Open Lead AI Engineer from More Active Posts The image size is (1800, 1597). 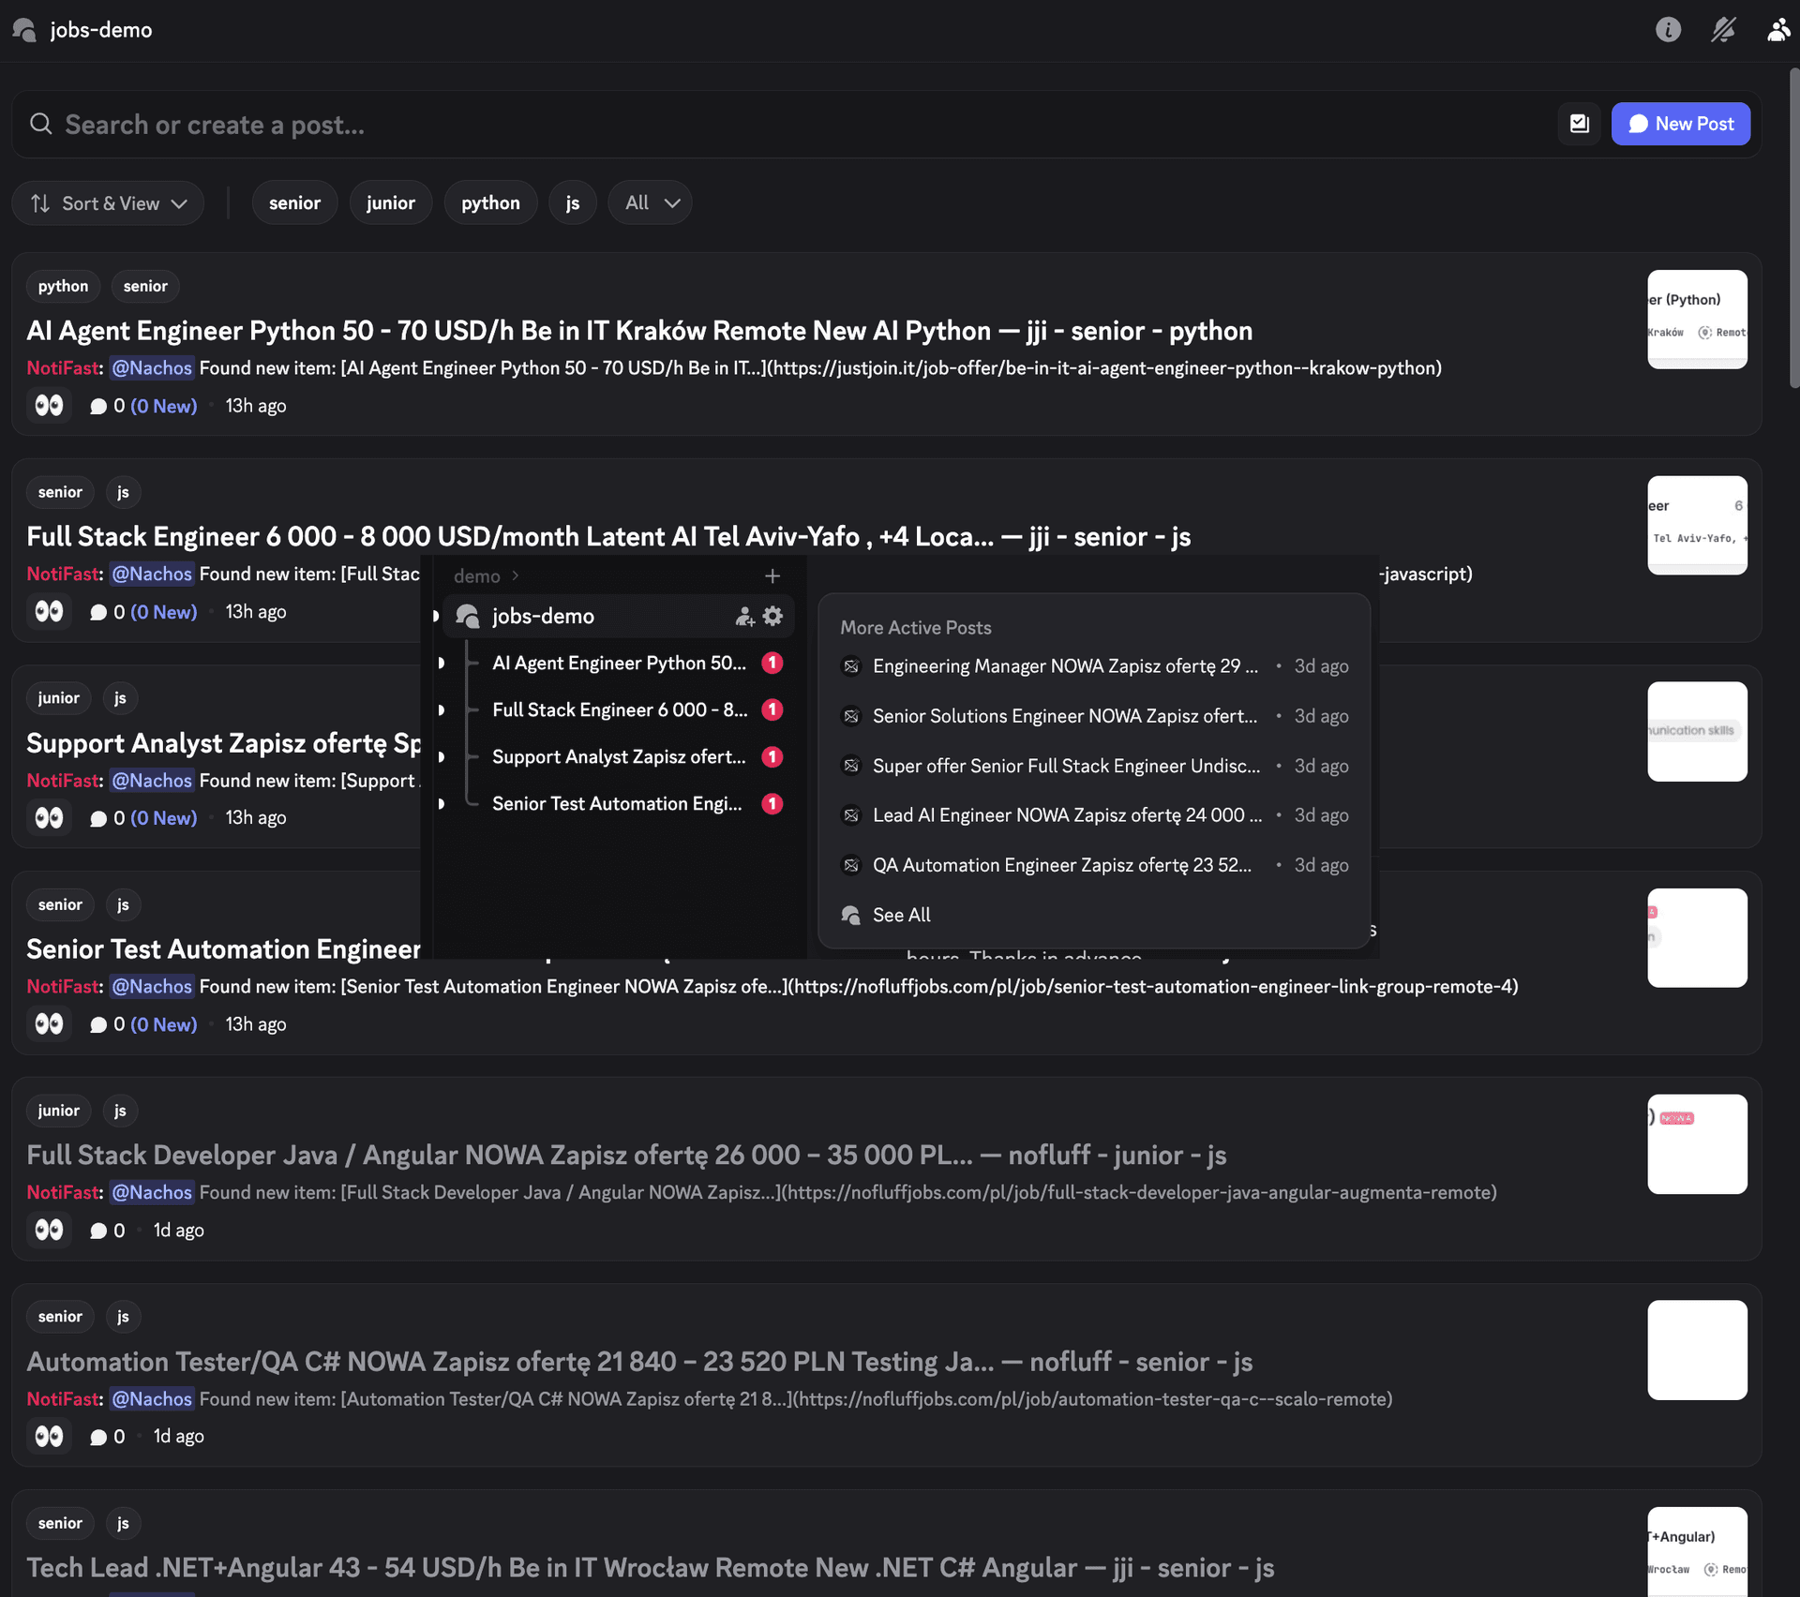(x=1066, y=814)
